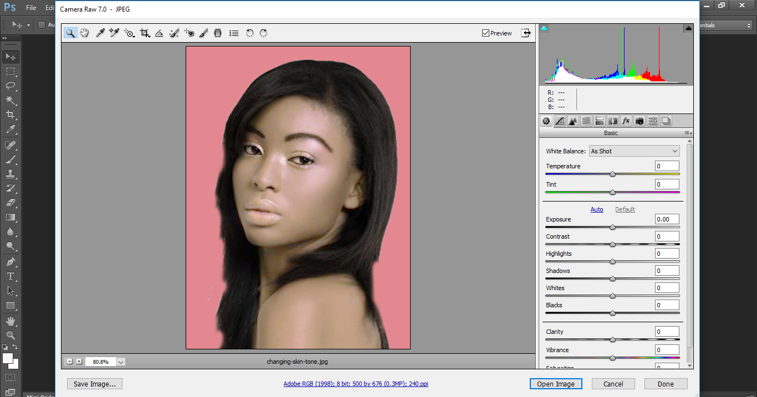
Task: Open the Camera Raw preferences dialog icon
Action: (234, 33)
